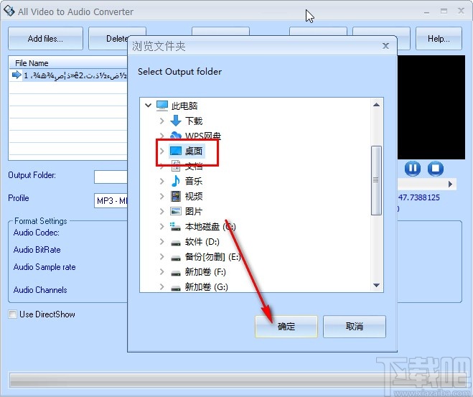Click the Add files... button
The height and width of the screenshot is (397, 473).
[x=45, y=39]
